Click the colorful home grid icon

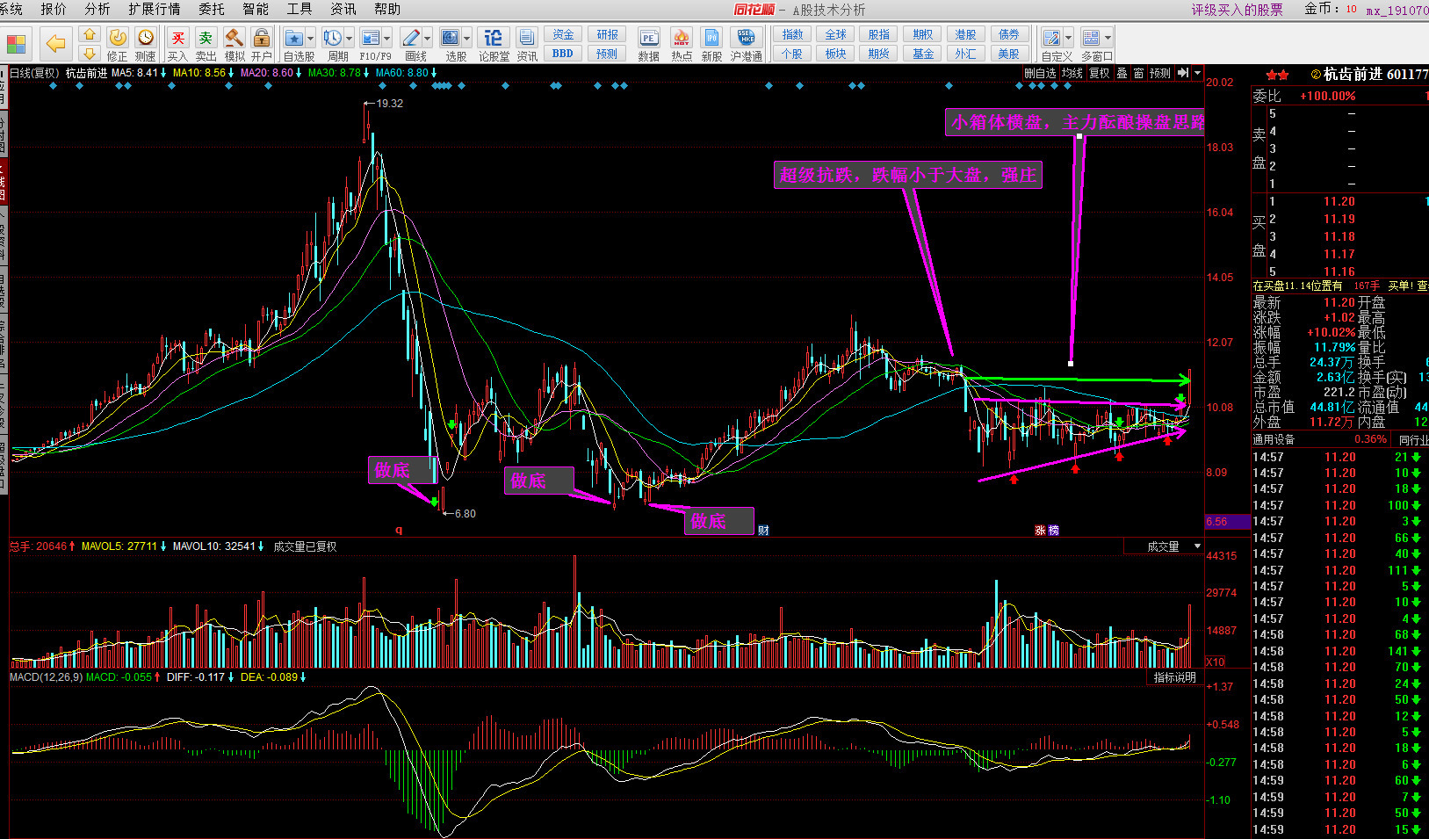(x=16, y=43)
